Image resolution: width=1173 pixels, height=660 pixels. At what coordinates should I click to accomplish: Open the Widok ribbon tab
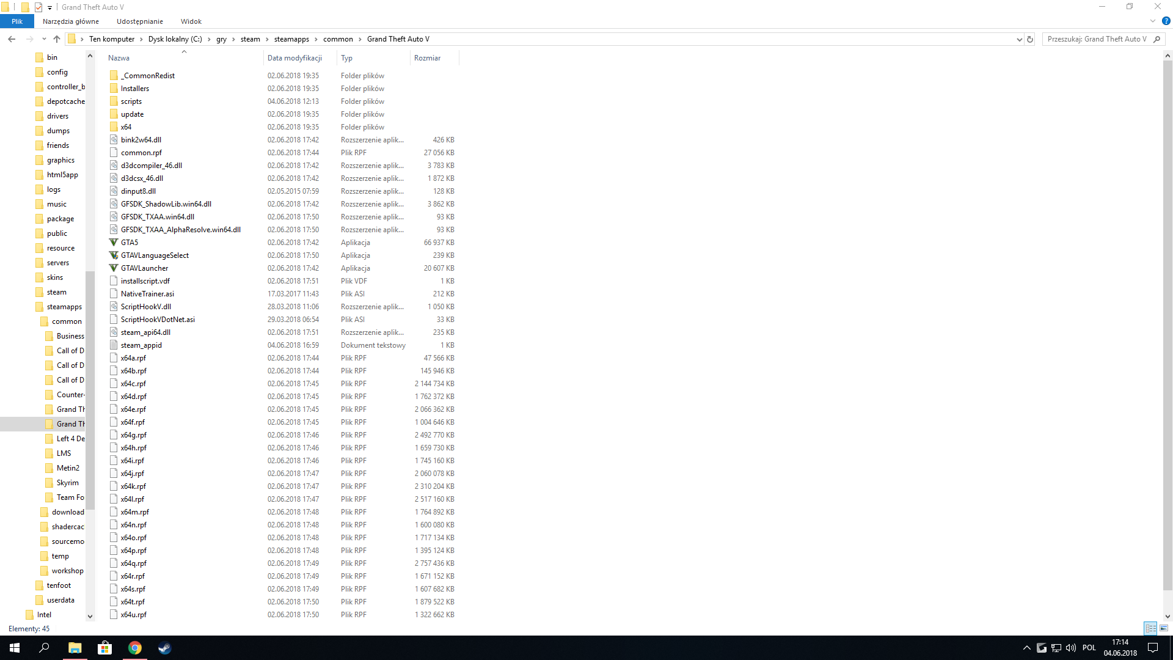pyautogui.click(x=191, y=21)
